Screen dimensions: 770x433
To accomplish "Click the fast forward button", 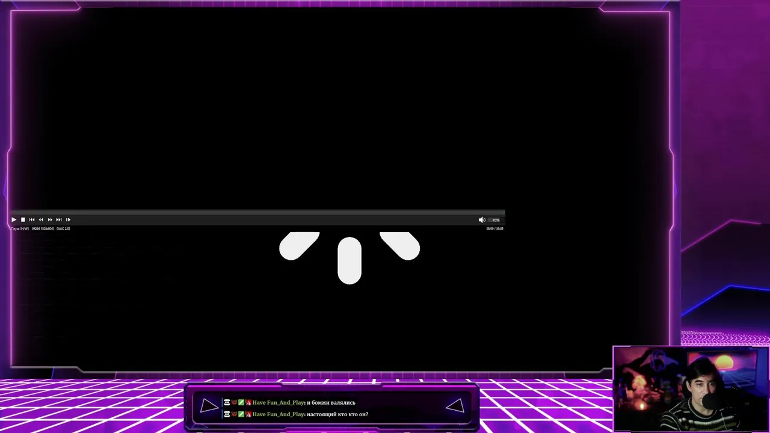I will pyautogui.click(x=50, y=220).
